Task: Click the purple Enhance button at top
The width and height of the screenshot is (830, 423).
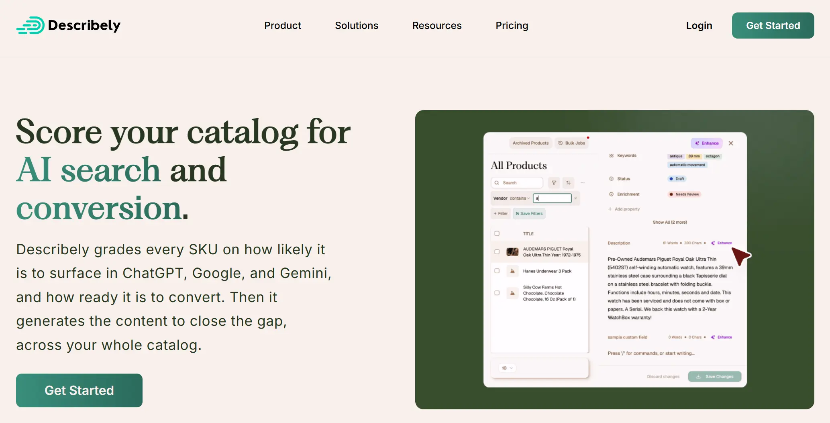Action: tap(707, 143)
